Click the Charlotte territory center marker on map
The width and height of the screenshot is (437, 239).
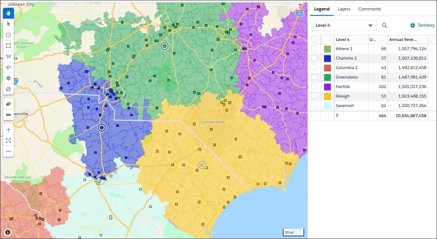101,128
